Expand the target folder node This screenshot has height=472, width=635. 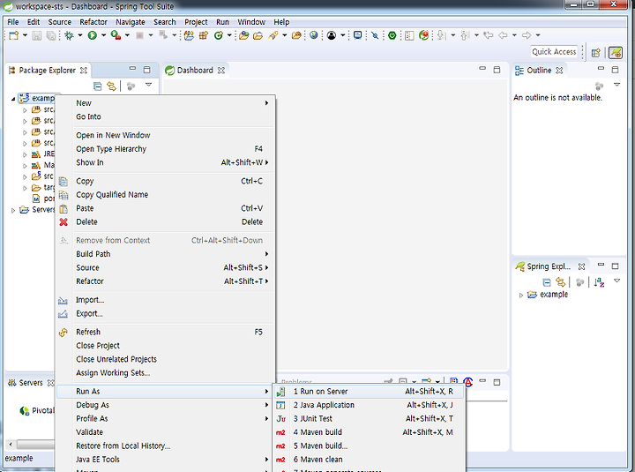(x=25, y=188)
